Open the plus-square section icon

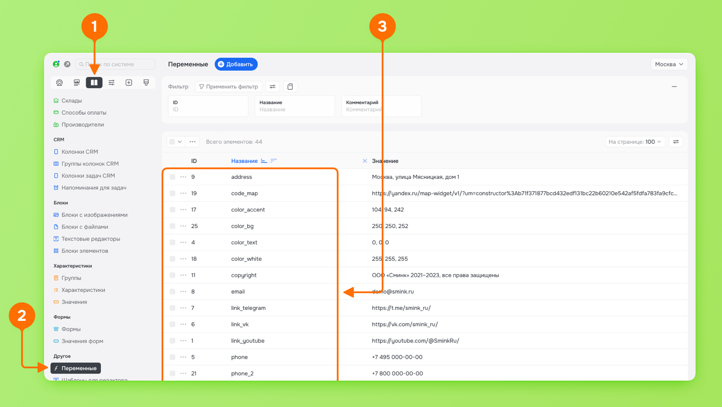point(129,83)
